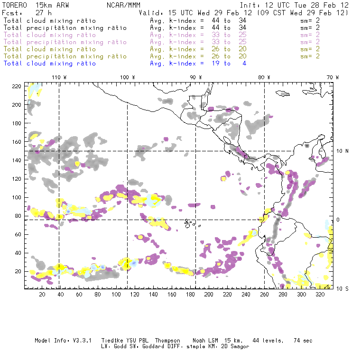Click the '320' x-axis grid label
Screen dimensions: 351x351
point(320,295)
